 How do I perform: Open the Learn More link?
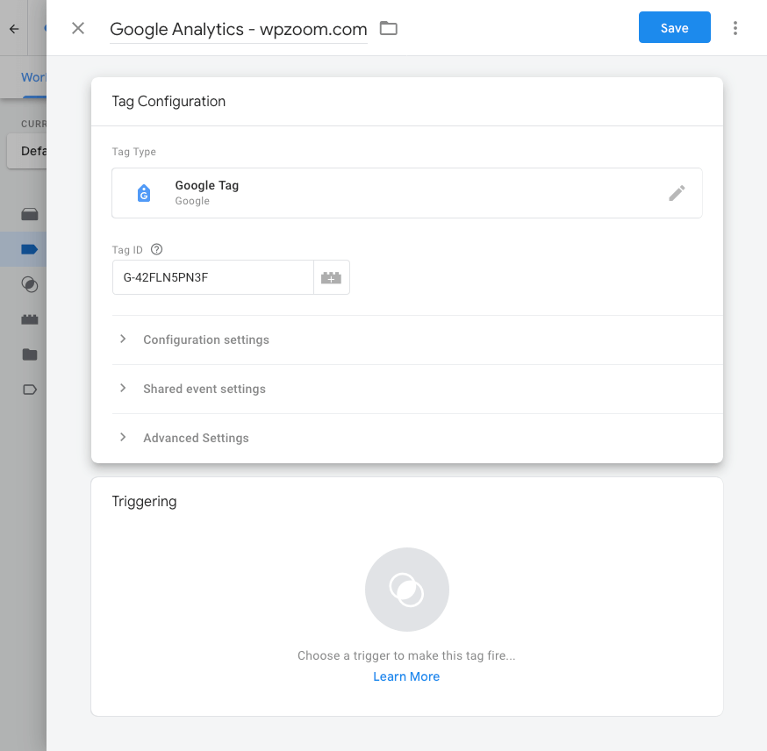(406, 676)
